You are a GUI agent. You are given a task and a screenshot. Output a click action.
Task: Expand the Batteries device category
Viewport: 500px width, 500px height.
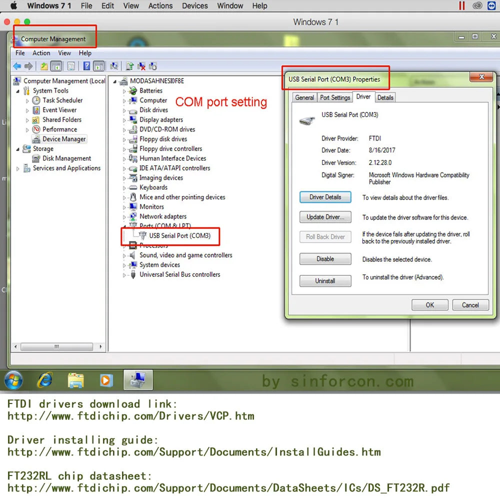click(x=124, y=91)
